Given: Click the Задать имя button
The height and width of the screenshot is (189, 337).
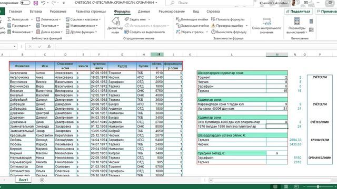Looking at the screenshot, I should pyautogui.click(x=135, y=19).
